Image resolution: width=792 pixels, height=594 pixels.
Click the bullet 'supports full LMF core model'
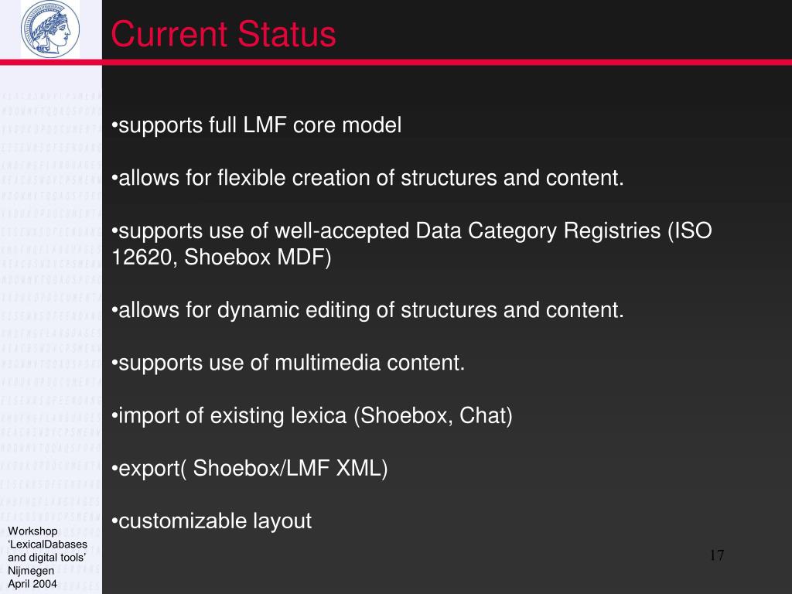pos(257,125)
